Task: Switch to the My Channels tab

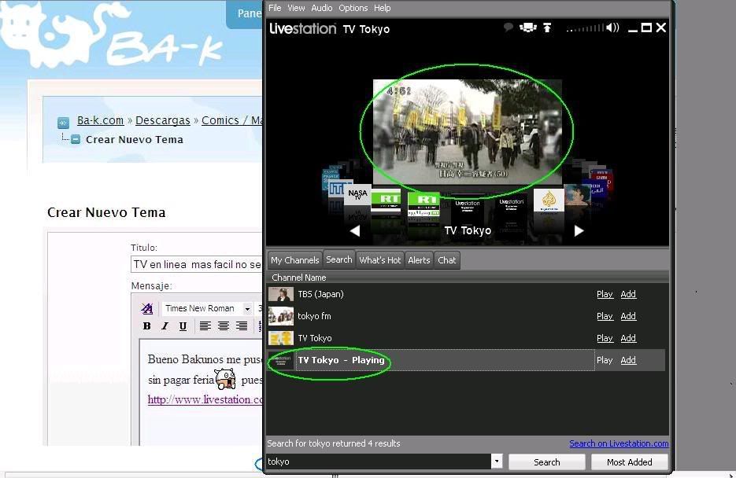Action: [294, 260]
